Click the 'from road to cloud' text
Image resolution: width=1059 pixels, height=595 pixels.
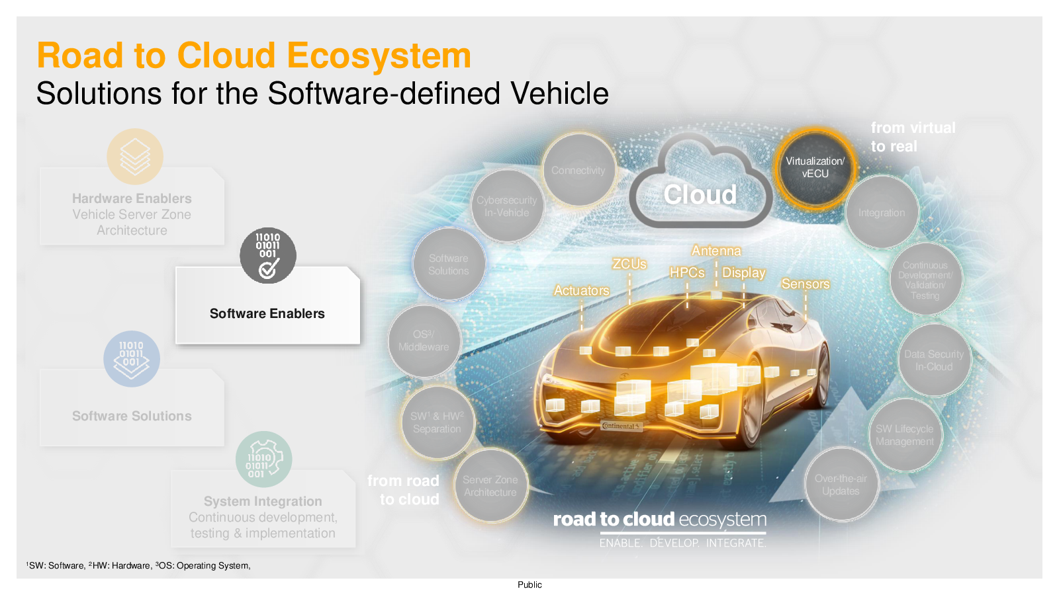[403, 490]
